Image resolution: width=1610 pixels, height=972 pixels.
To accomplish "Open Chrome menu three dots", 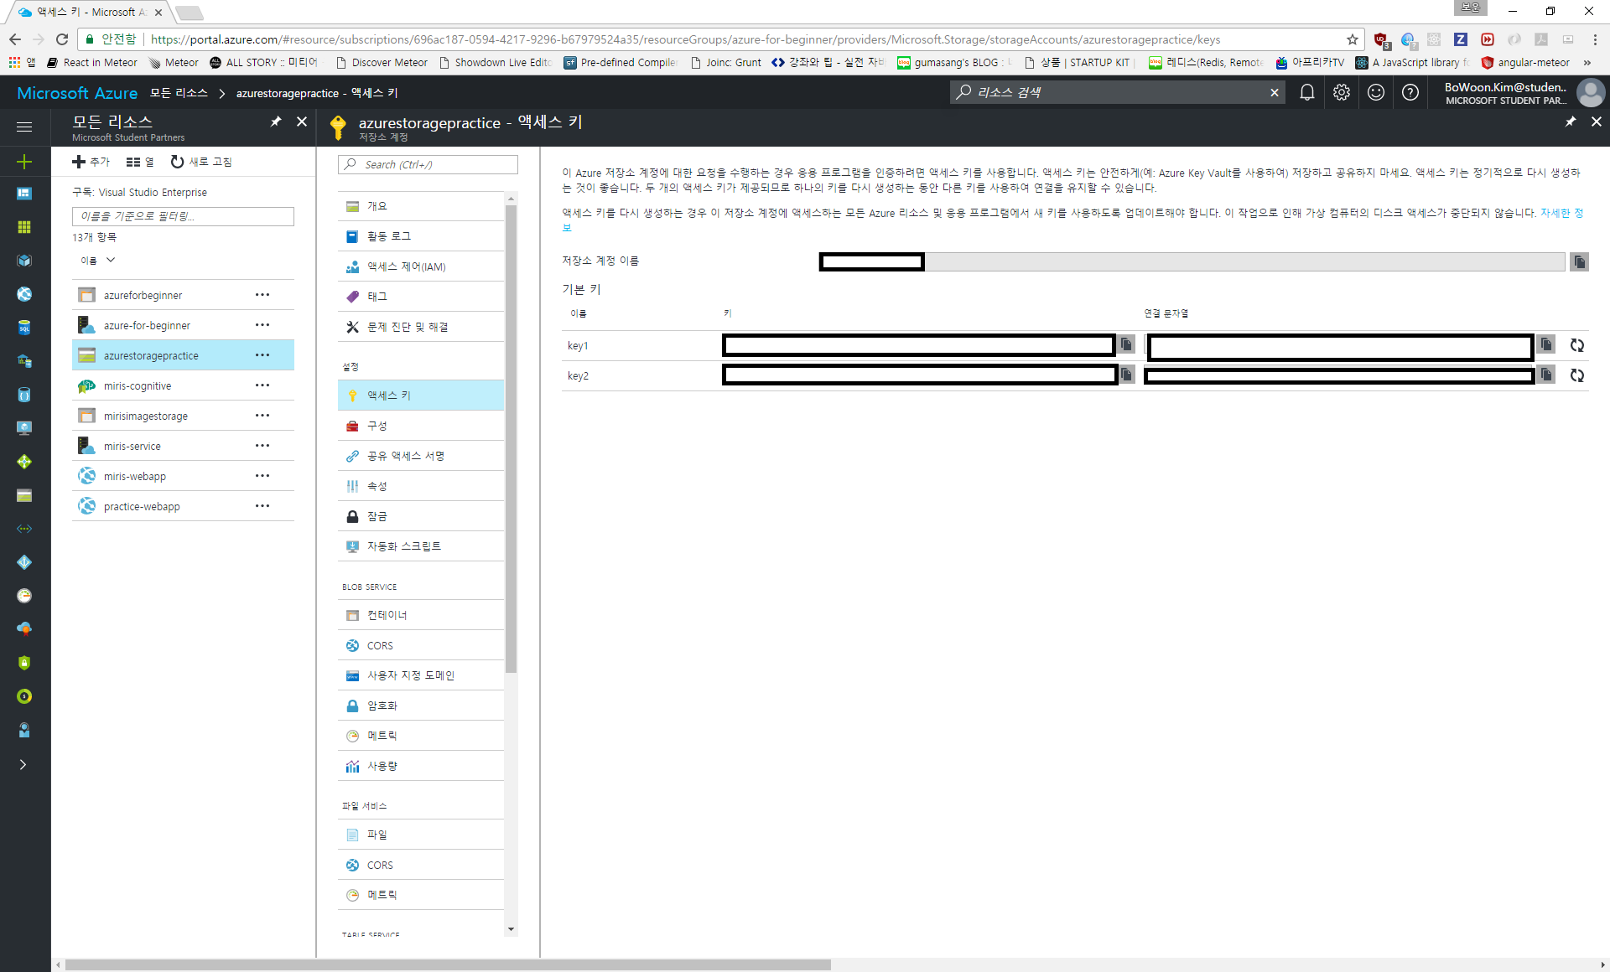I will pyautogui.click(x=1595, y=39).
